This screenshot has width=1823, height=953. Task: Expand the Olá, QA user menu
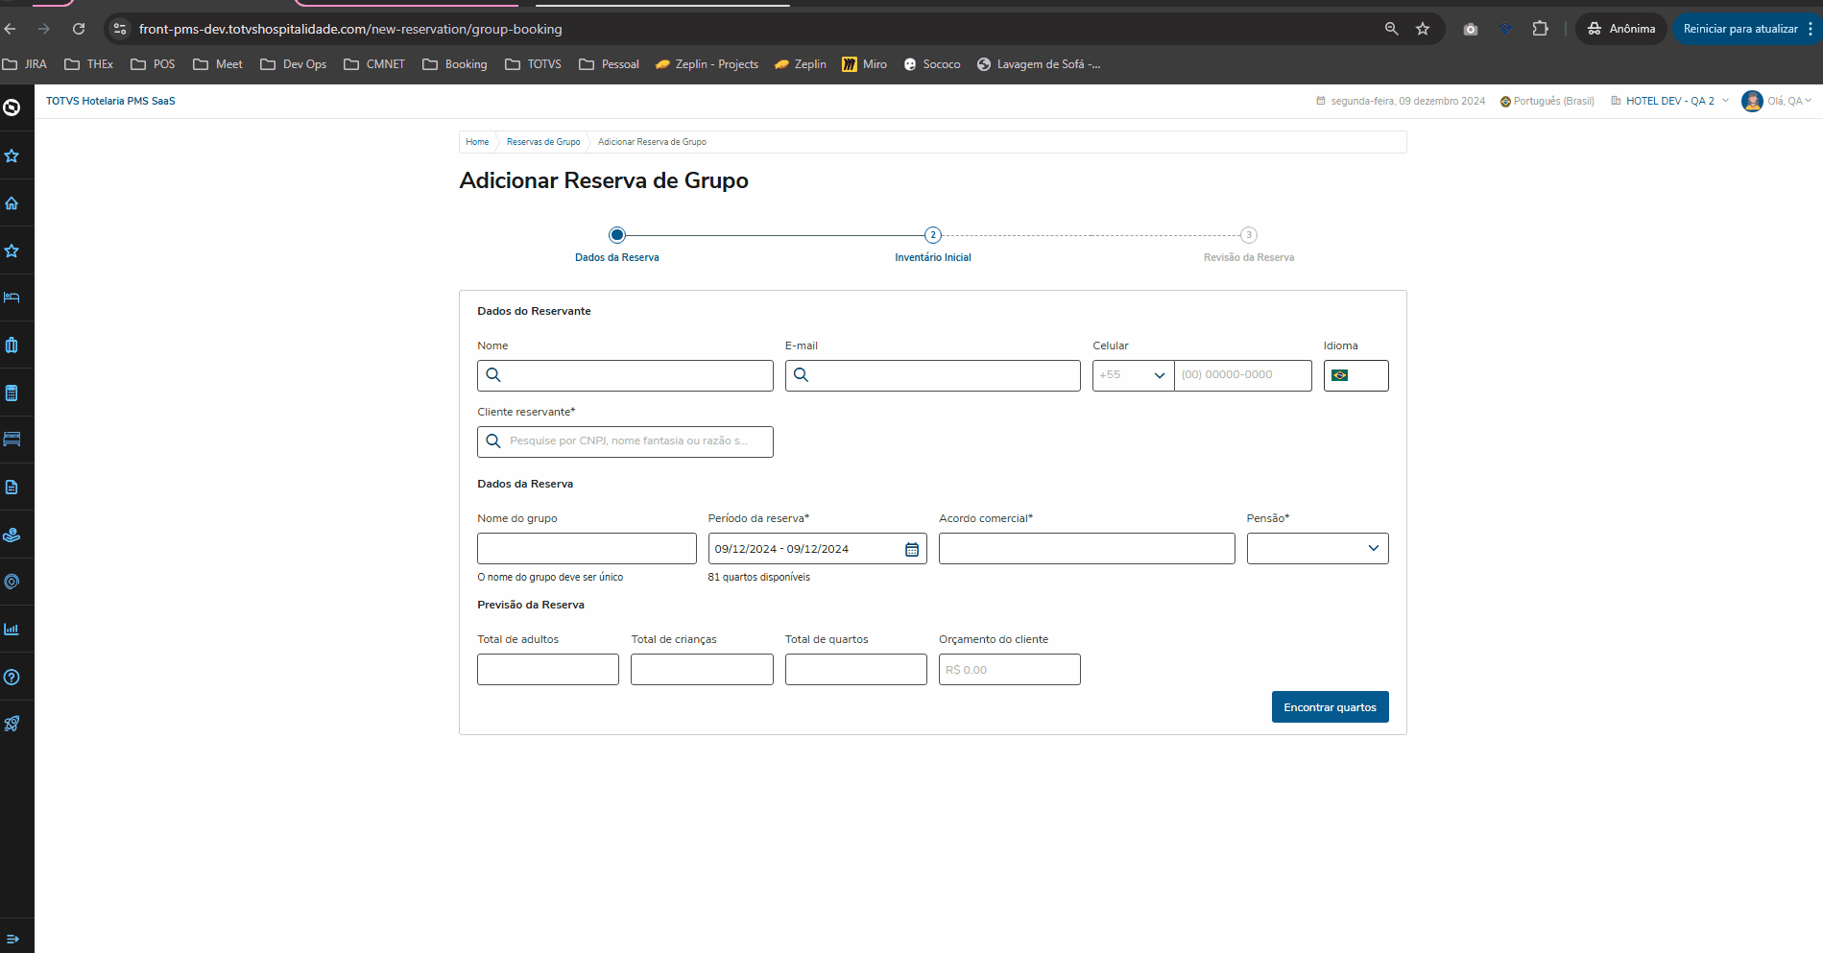point(1777,101)
